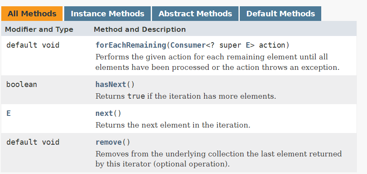367x174 pixels.
Task: Click the hasNext description sentence
Action: (x=186, y=96)
